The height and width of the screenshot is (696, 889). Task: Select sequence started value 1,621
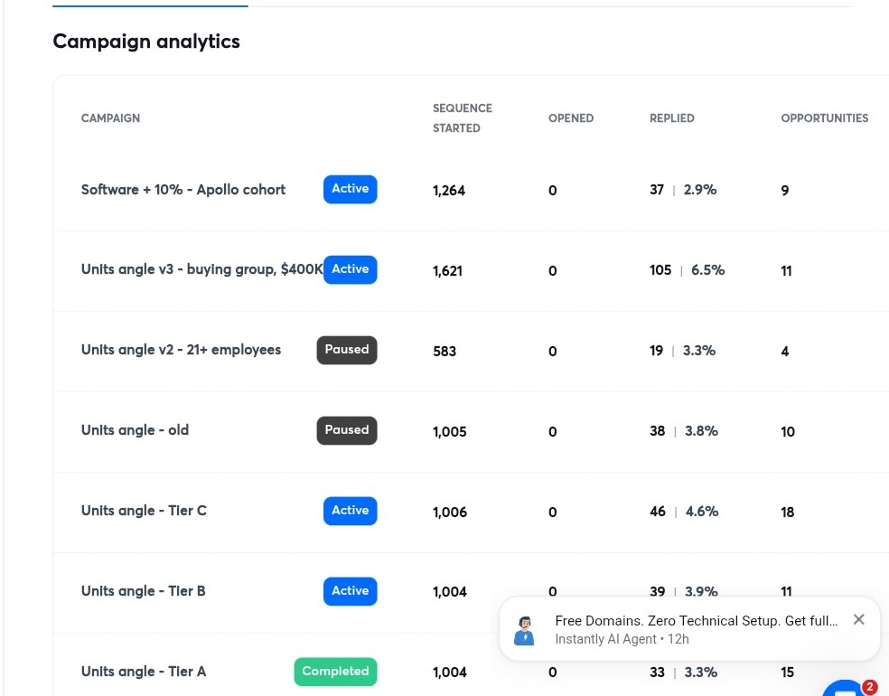point(447,271)
